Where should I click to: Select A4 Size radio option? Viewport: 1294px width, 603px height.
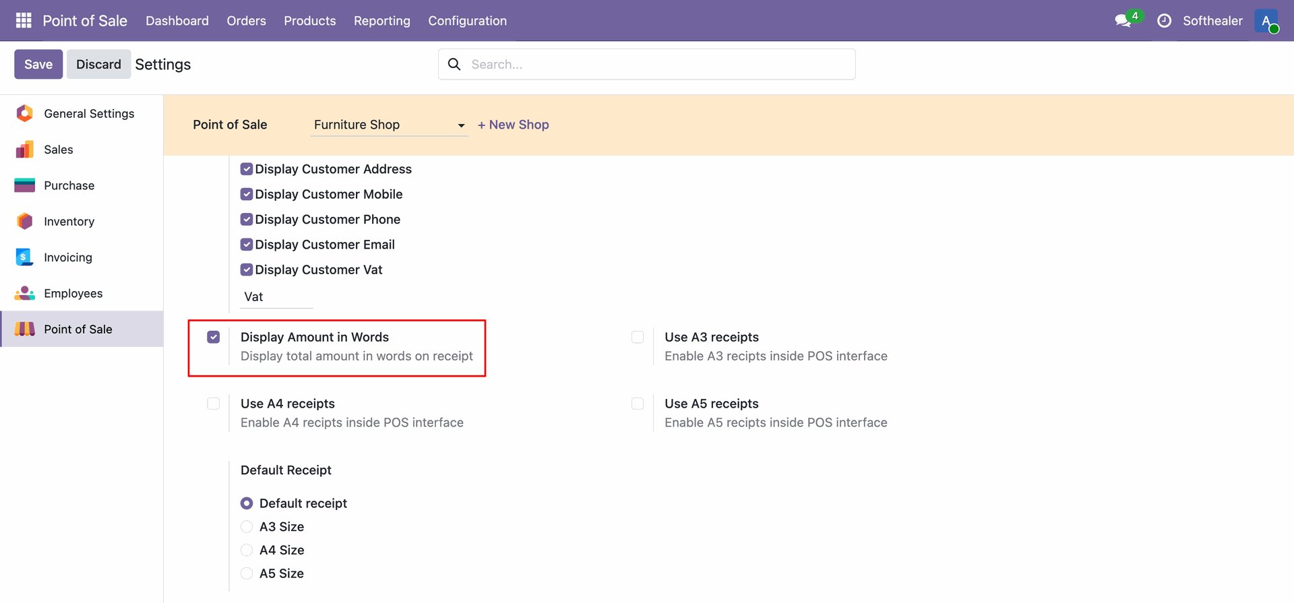click(x=247, y=550)
